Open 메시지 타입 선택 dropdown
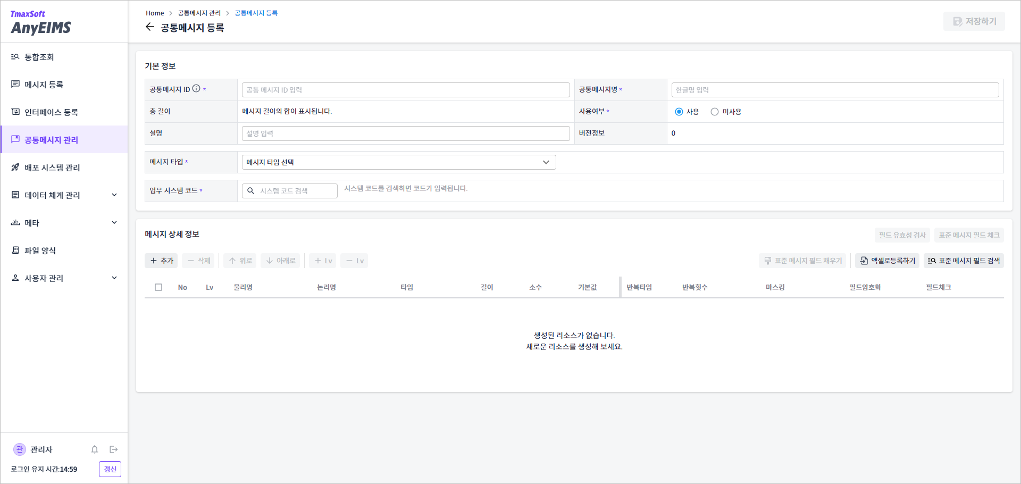 (399, 162)
